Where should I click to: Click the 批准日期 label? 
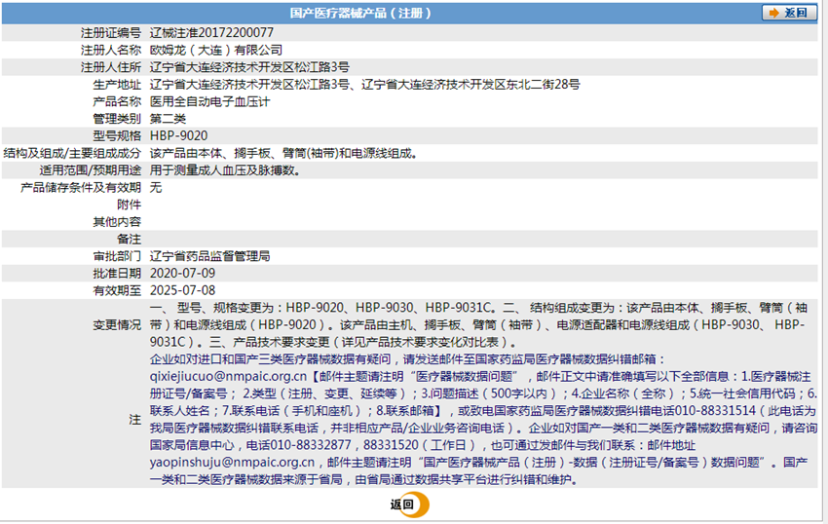point(117,273)
